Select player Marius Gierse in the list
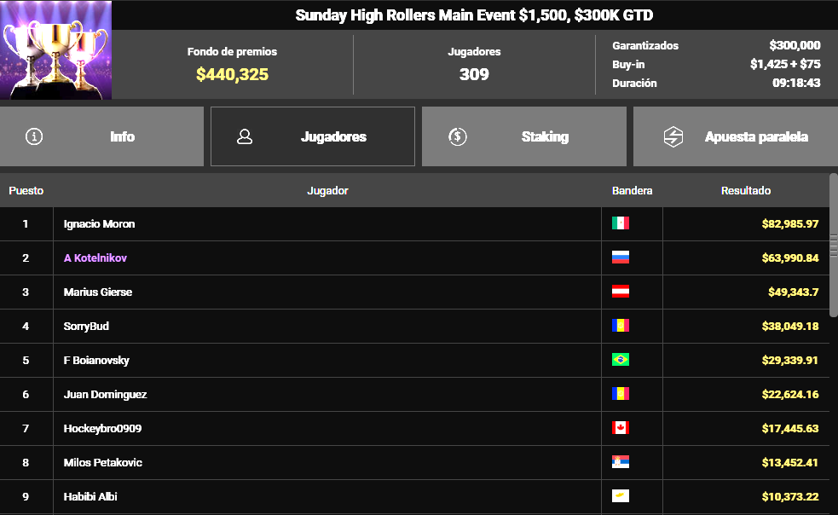 (x=98, y=292)
